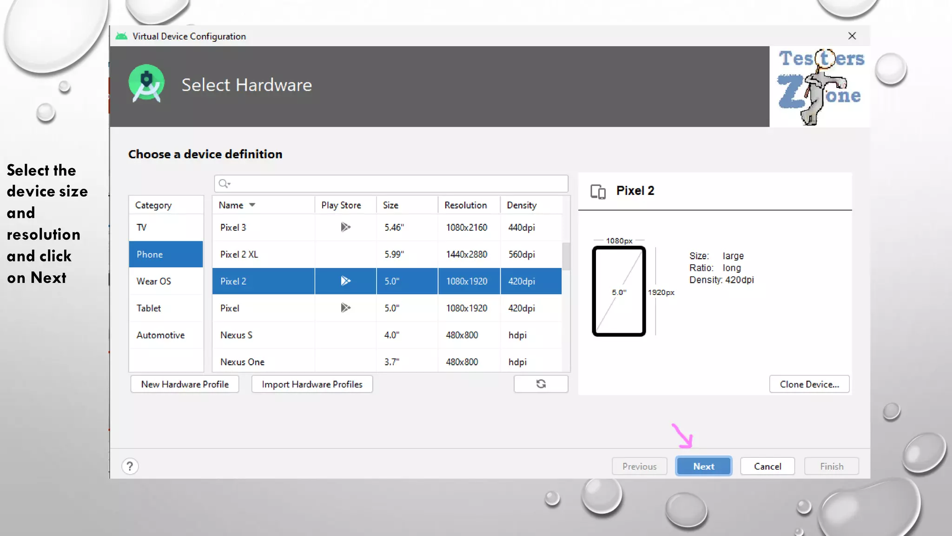The height and width of the screenshot is (536, 952).
Task: Click the Clone Device button
Action: pyautogui.click(x=809, y=384)
